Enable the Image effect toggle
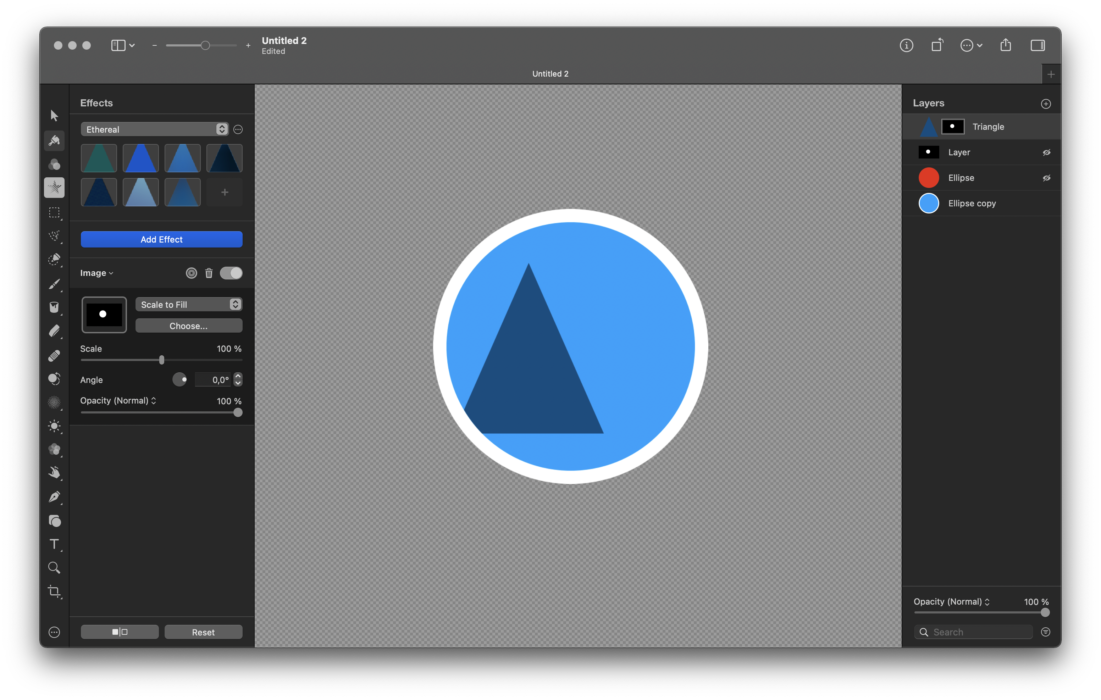This screenshot has width=1101, height=700. tap(231, 273)
